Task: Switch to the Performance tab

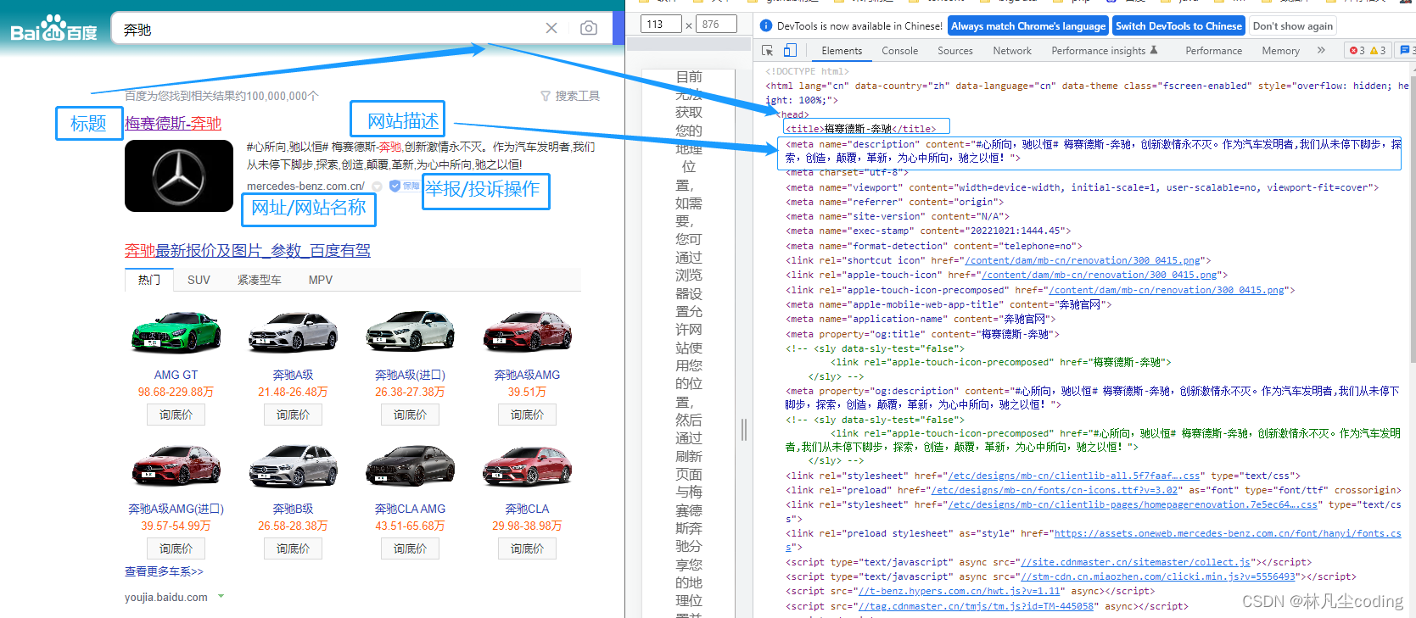Action: pos(1213,51)
